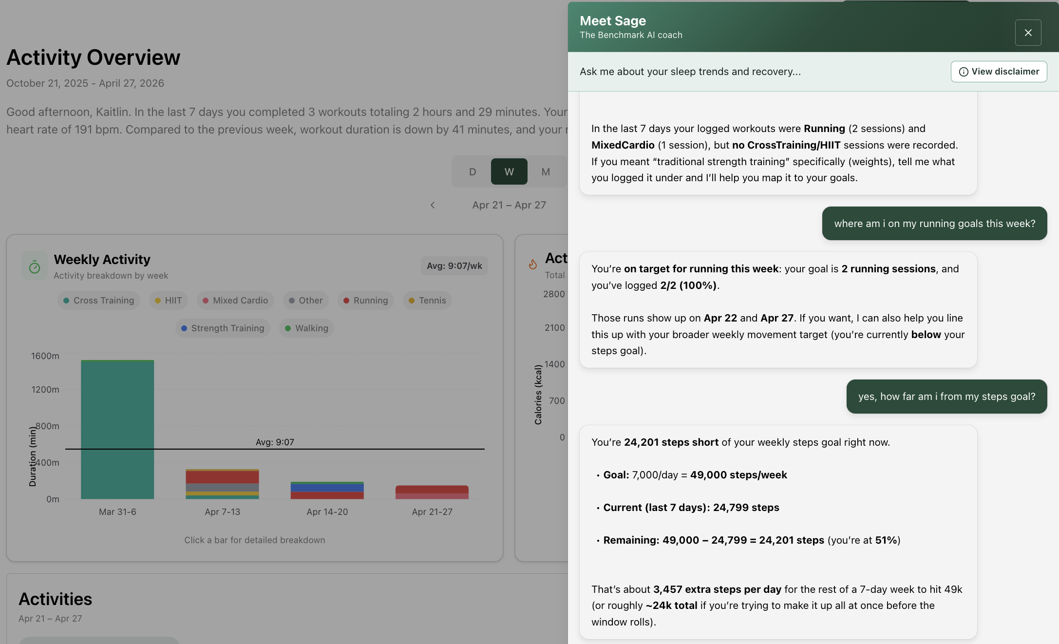Toggle Walking legend chip
The width and height of the screenshot is (1059, 644).
coord(307,328)
